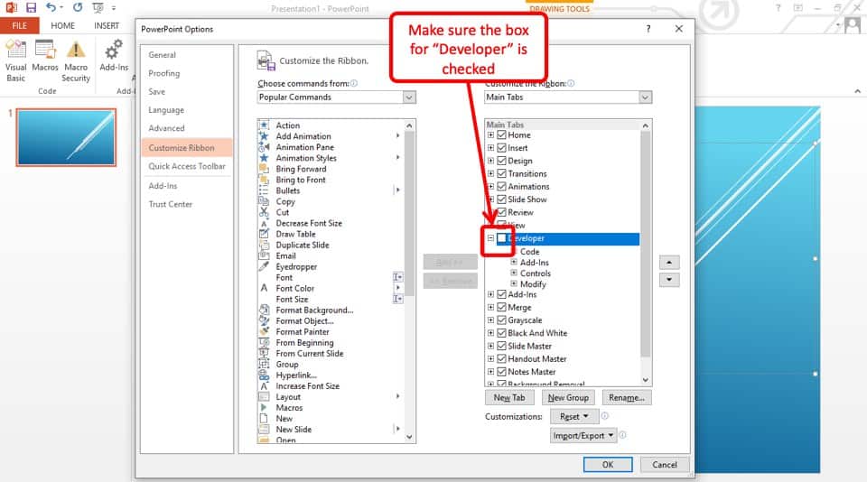Move selected tab up with arrow button
867x482 pixels.
(x=669, y=263)
